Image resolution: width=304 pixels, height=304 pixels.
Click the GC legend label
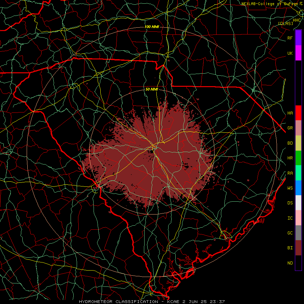click(x=290, y=233)
